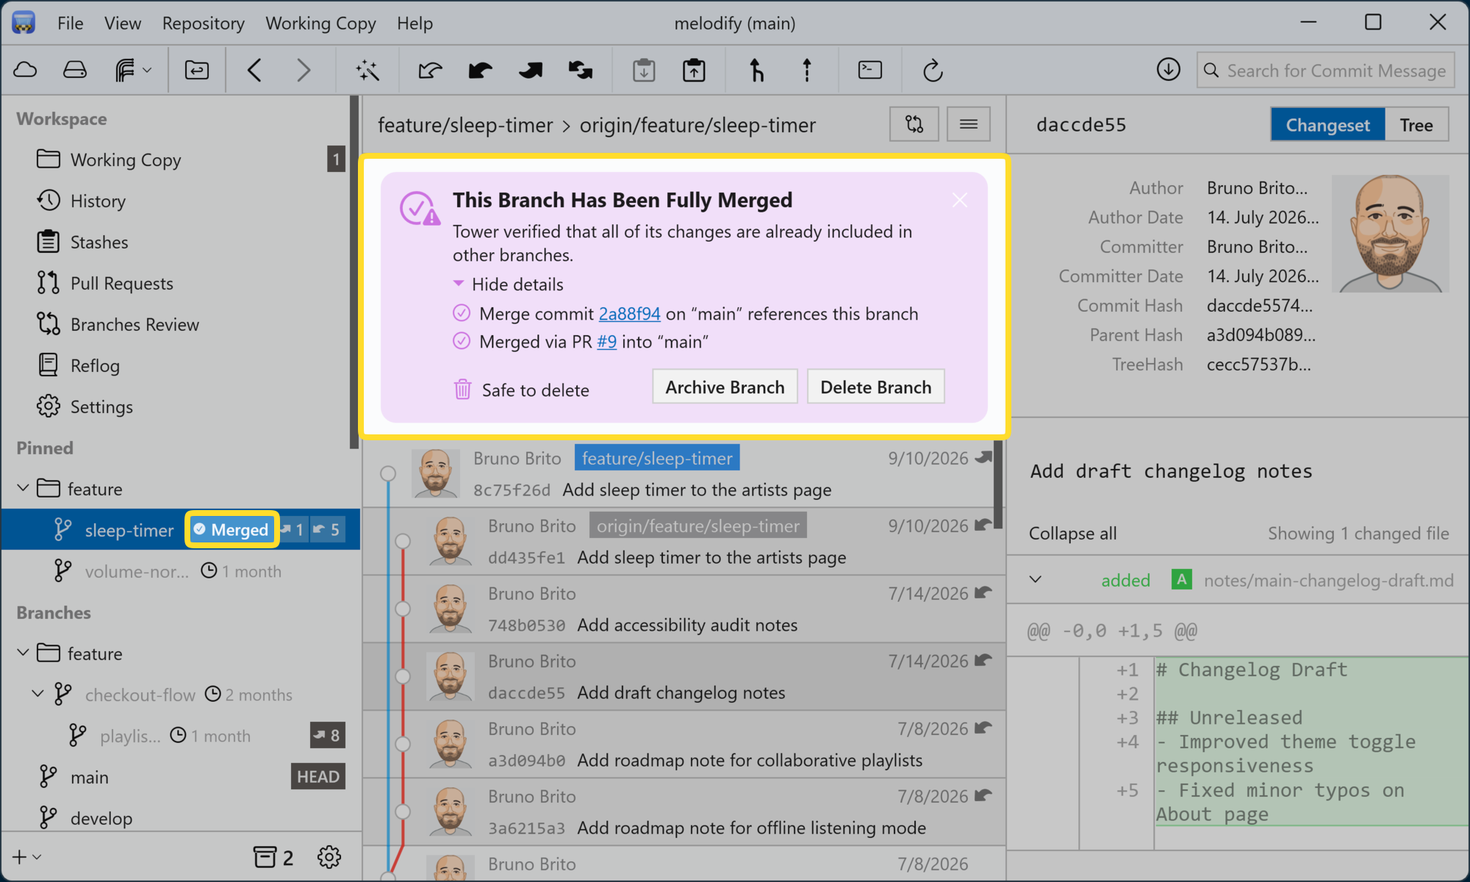Open the Git-flow dropdown in toolbar
This screenshot has height=882, width=1470.
coord(133,71)
